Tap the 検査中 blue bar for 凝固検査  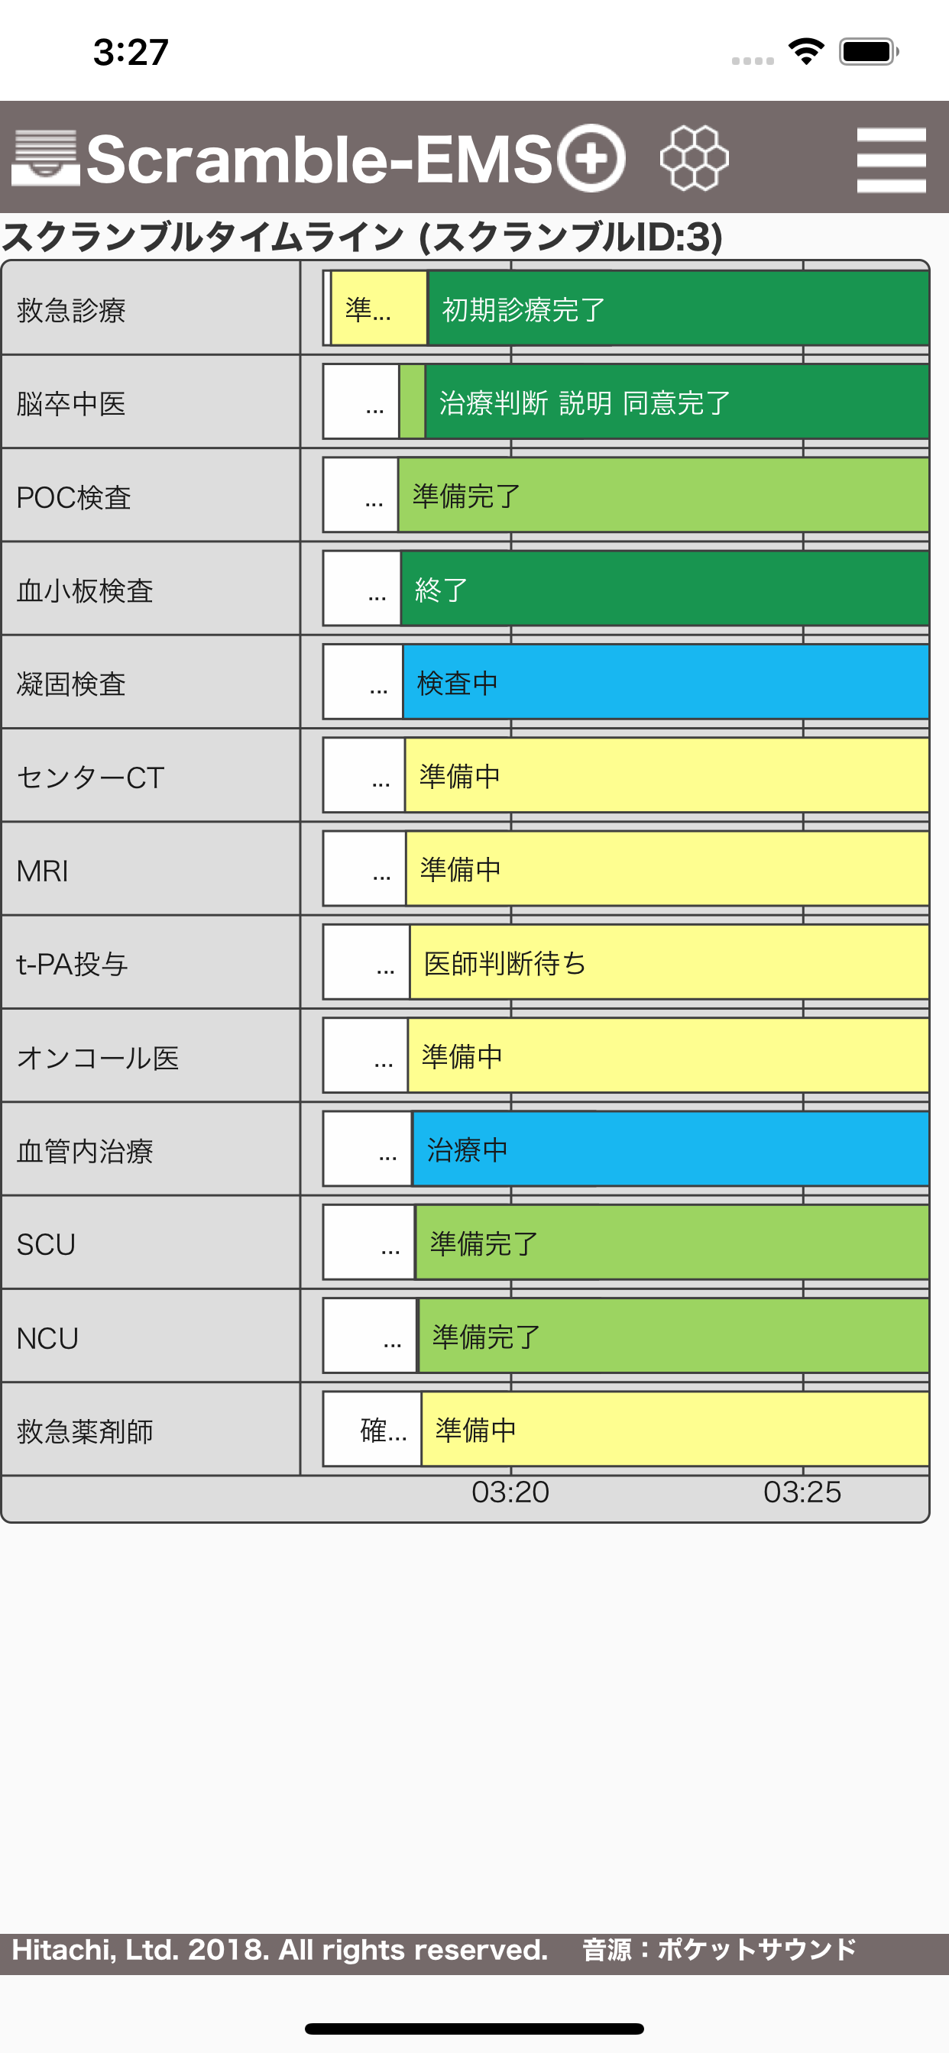click(666, 682)
